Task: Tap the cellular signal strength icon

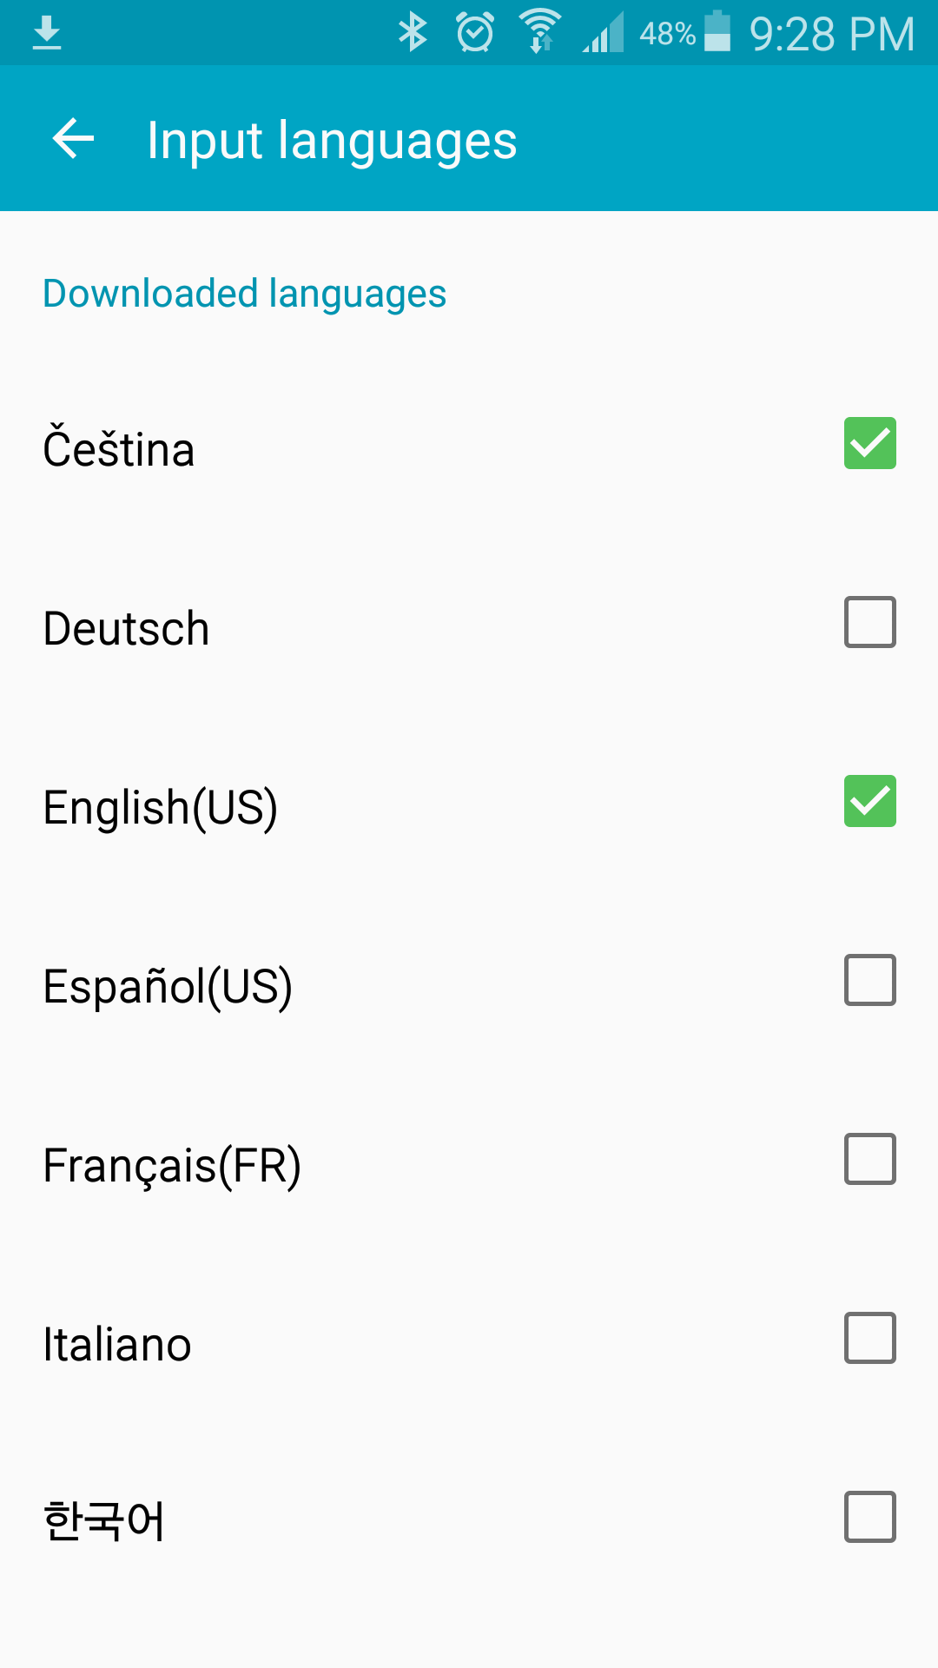Action: (604, 33)
